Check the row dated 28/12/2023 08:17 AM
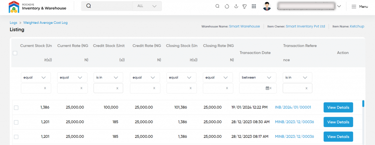Viewport: 375px width, 145px height. tap(16, 137)
